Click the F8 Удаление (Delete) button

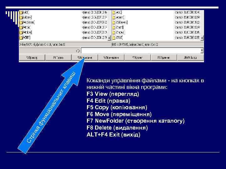[x=164, y=58]
